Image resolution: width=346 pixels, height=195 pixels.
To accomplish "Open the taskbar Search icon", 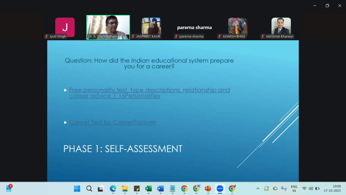I will click(x=89, y=189).
